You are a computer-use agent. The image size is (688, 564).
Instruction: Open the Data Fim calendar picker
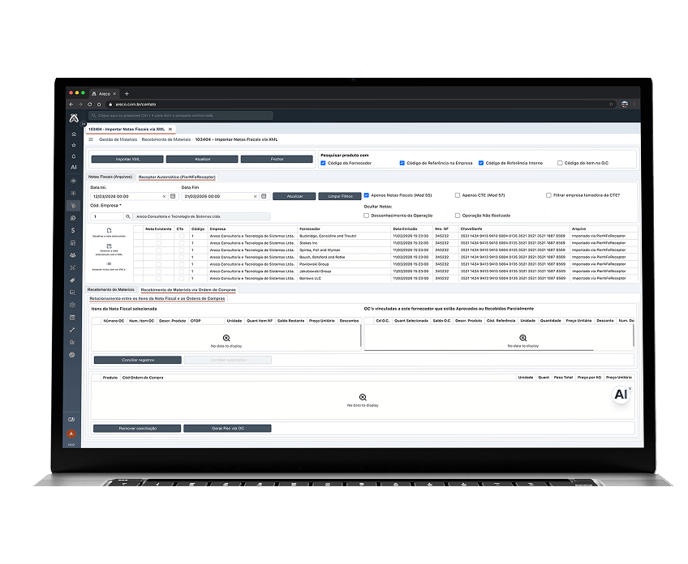(x=264, y=196)
